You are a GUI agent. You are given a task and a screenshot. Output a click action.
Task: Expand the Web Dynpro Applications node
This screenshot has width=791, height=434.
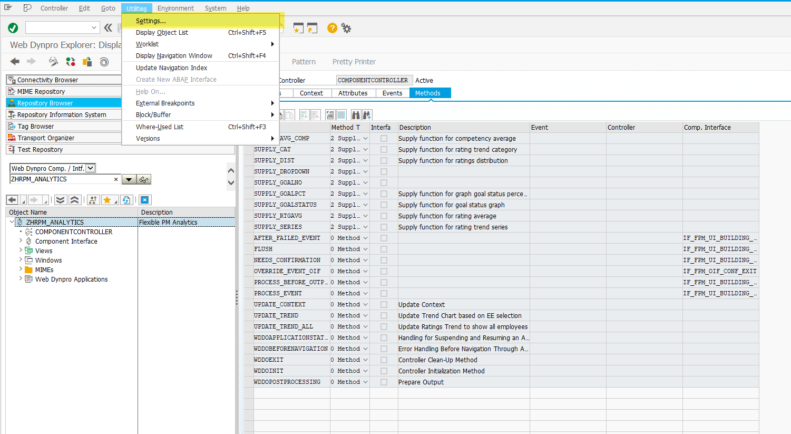[21, 279]
